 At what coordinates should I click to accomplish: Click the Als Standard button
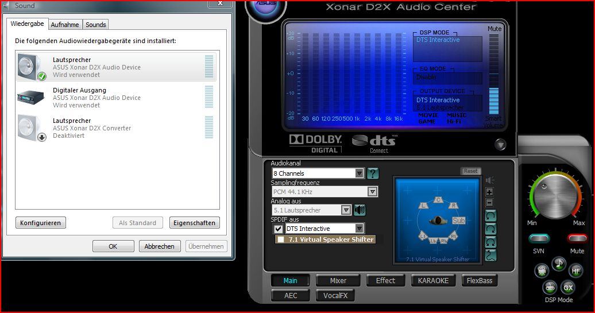point(137,223)
